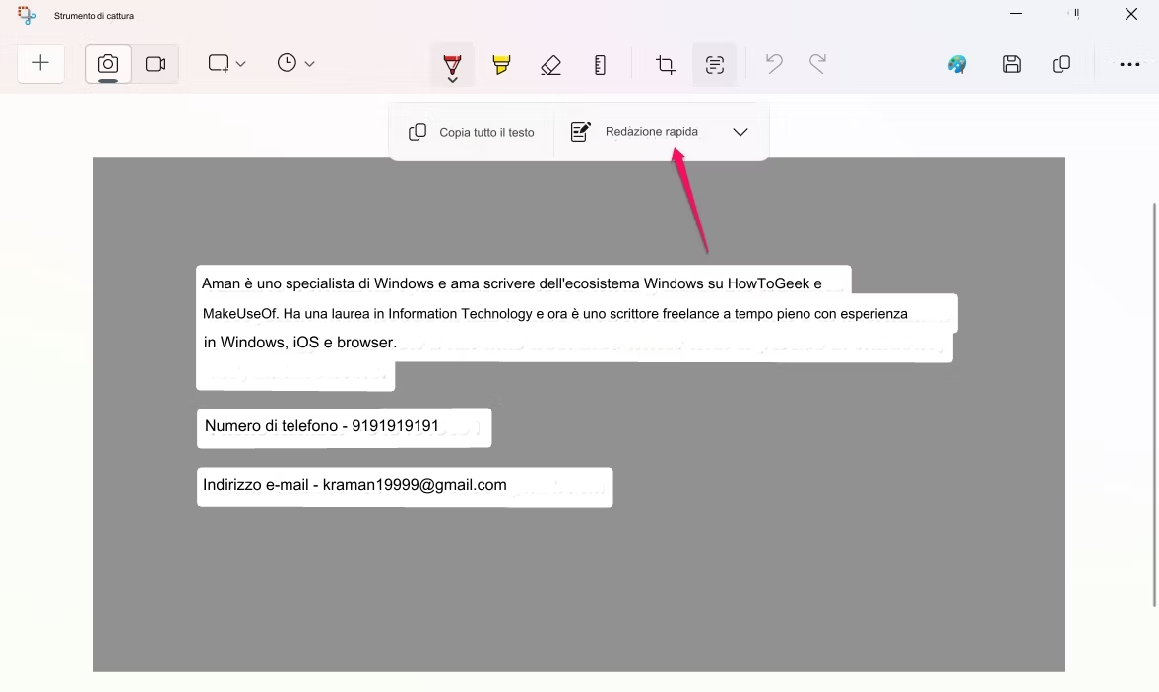Click the text 'in Windows, iOS e browser.'
Screen dimensions: 1159x692
[300, 343]
